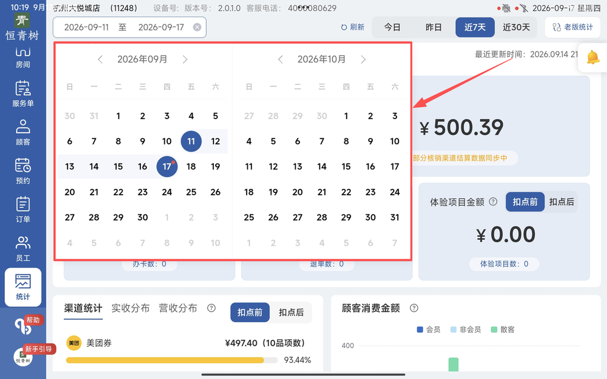Open the 新手引导 beginner guide icon
Screen dimensions: 607x379
[23, 357]
